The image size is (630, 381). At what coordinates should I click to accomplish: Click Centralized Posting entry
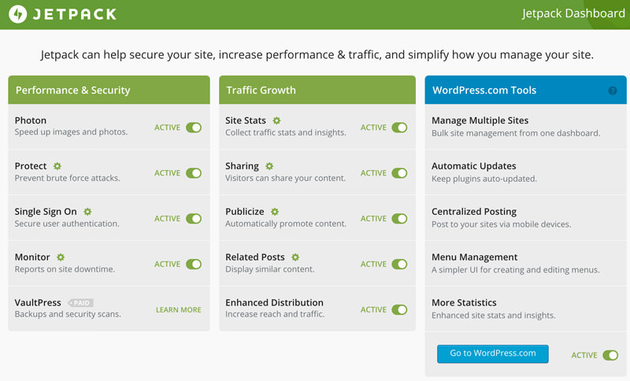tap(474, 212)
